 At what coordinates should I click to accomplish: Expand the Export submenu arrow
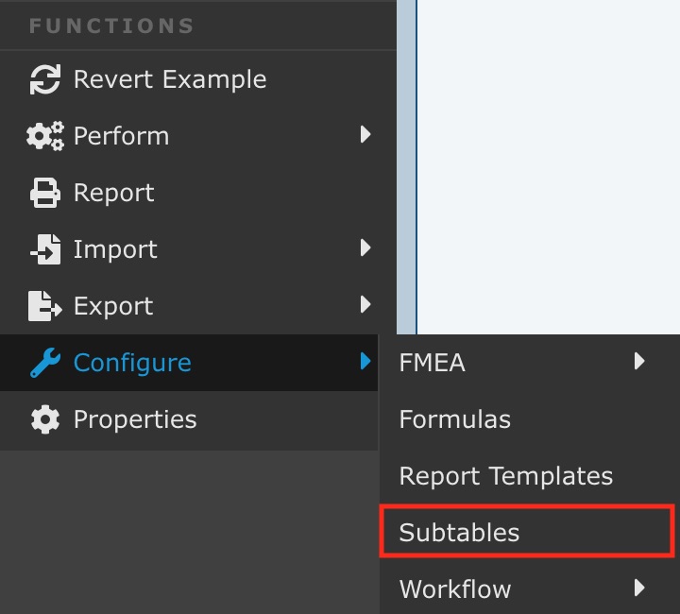coord(365,305)
